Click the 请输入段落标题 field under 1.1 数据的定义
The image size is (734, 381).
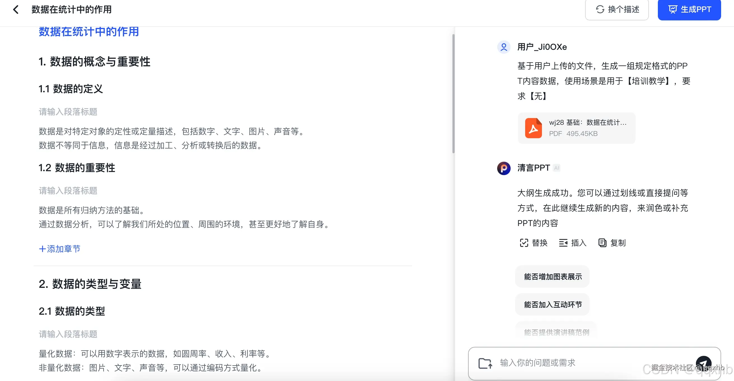(68, 112)
